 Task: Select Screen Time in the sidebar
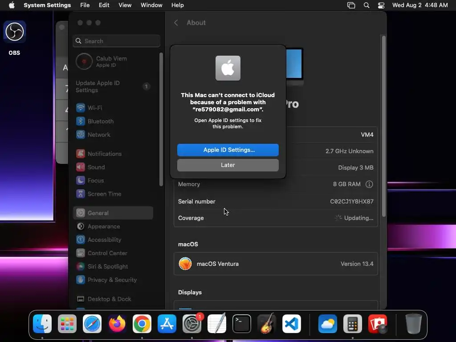coord(114,194)
